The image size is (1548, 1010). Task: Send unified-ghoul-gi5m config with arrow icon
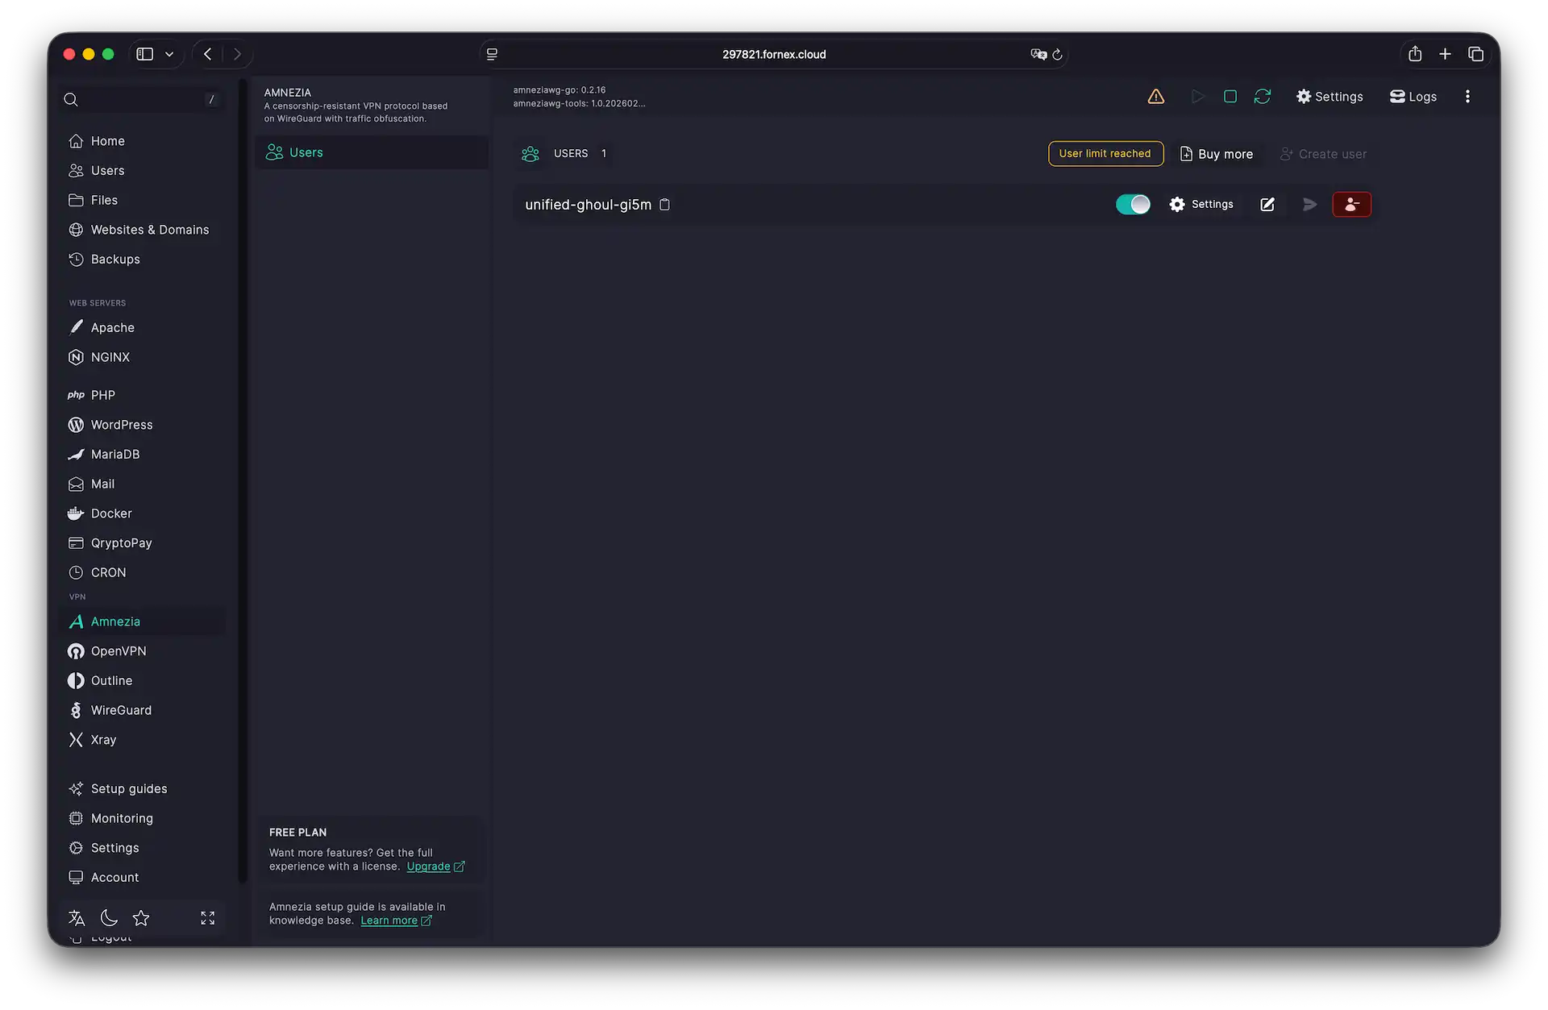point(1310,205)
